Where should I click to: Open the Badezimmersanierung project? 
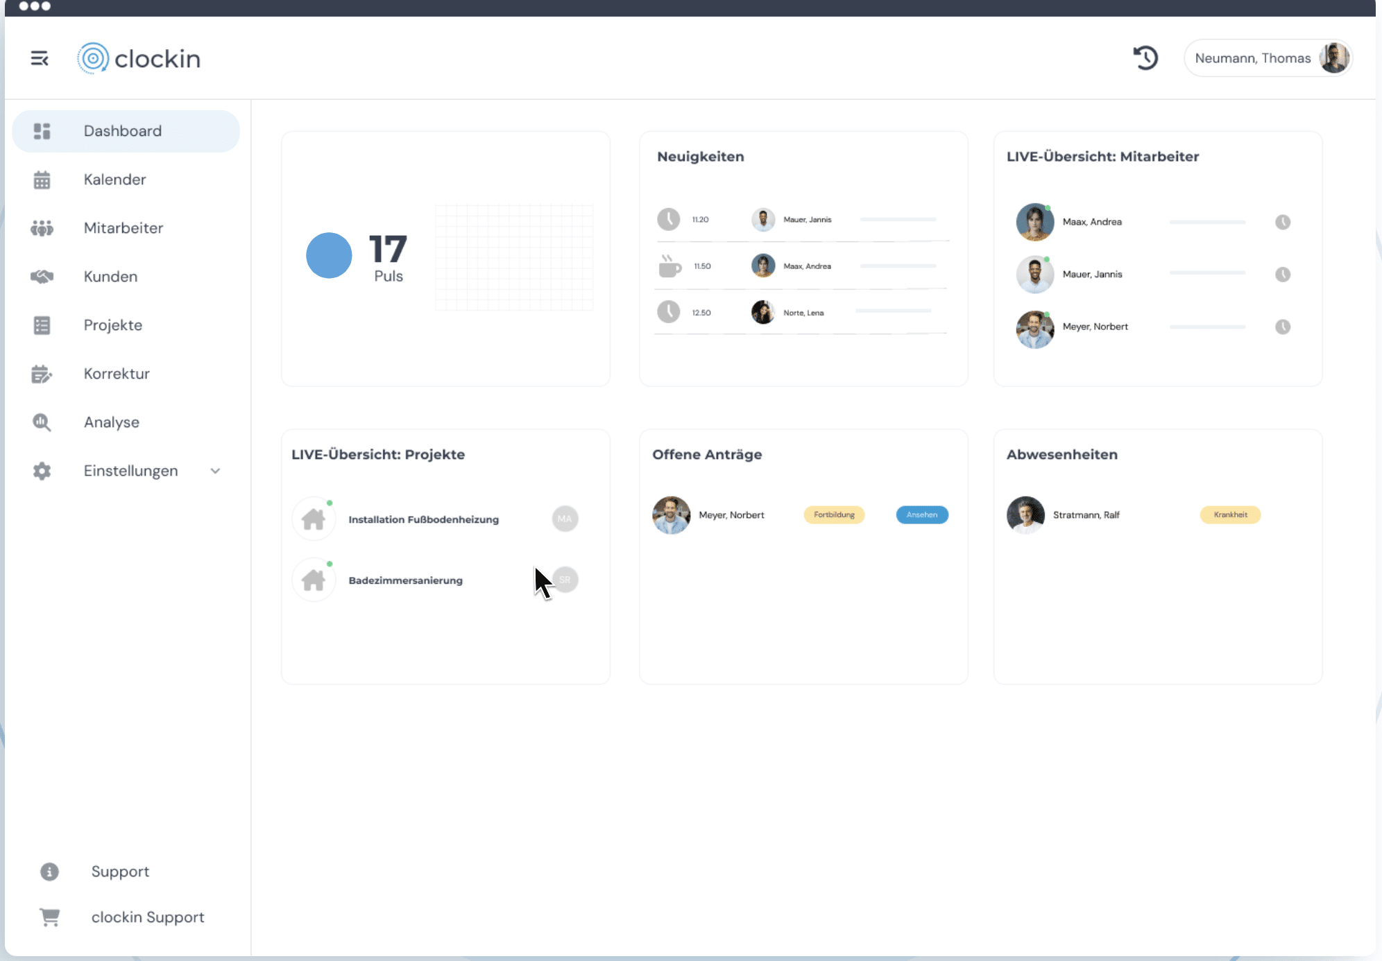click(x=405, y=580)
